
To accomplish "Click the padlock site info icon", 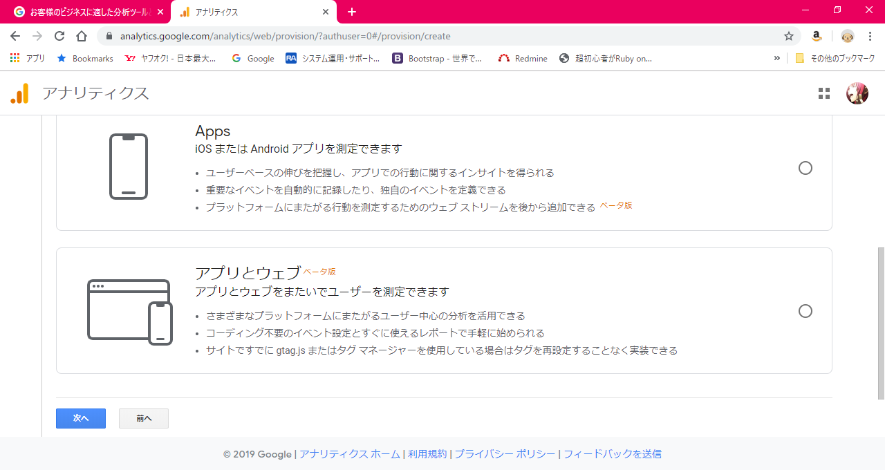I will (109, 36).
